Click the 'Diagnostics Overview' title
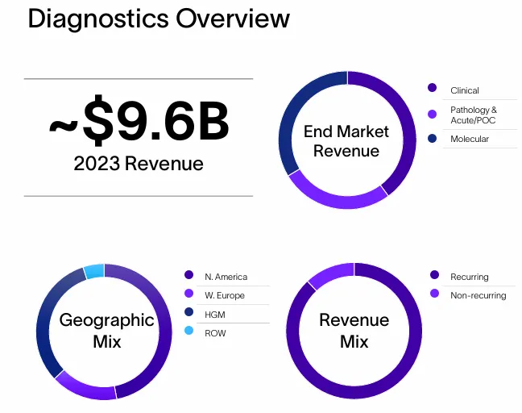522x413 pixels. [159, 19]
